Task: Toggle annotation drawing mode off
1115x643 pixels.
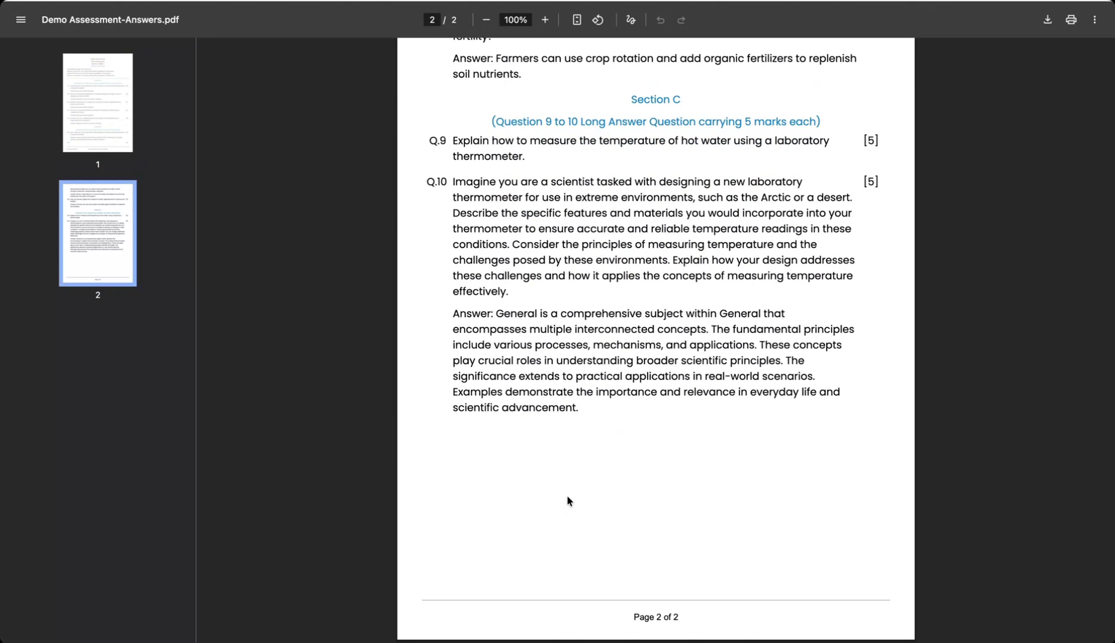Action: coord(630,20)
